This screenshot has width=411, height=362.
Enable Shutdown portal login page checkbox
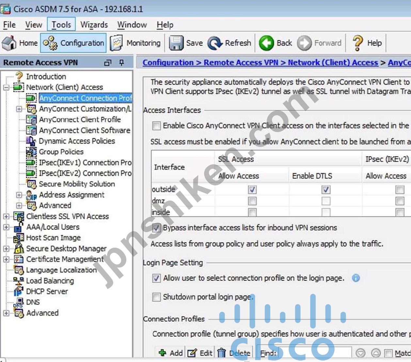click(x=157, y=297)
